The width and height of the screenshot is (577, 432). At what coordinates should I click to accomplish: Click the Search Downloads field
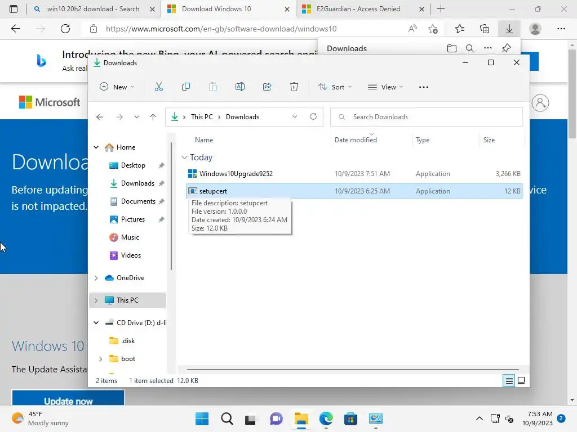tap(427, 117)
